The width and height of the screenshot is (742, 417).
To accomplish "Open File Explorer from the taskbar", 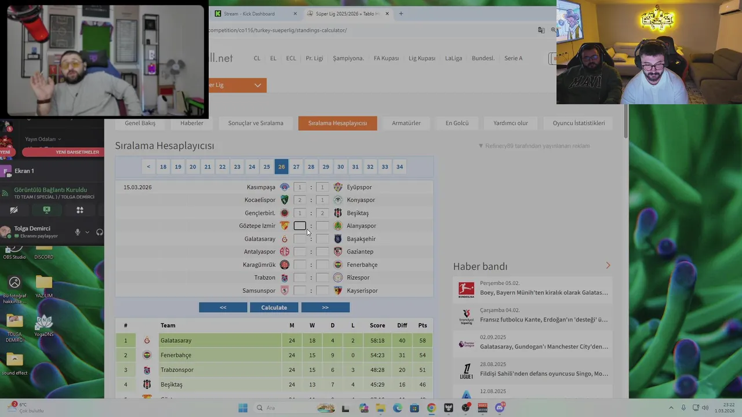I will (380, 408).
